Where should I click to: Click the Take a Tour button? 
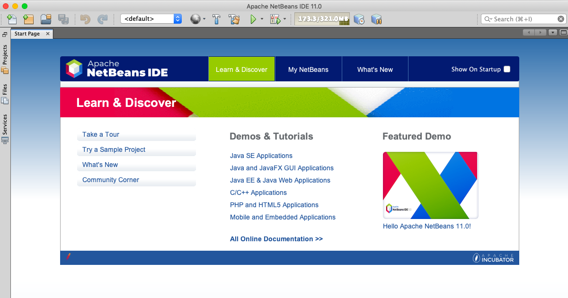[101, 134]
